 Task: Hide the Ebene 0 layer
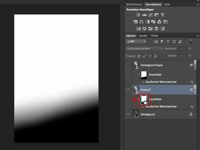[128, 89]
